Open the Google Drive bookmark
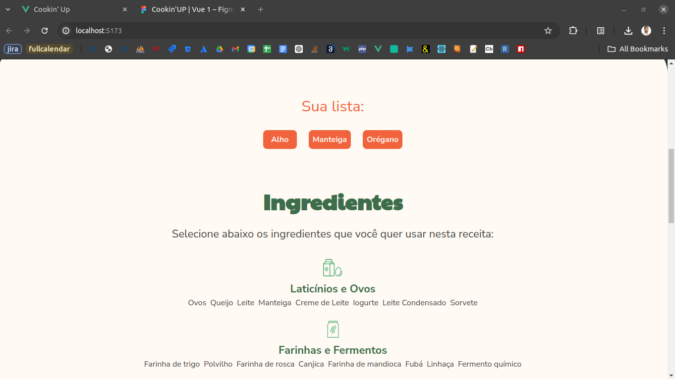675x379 pixels. [220, 49]
